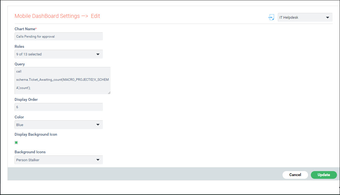Click the LOG icon beside the project selector
The height and width of the screenshot is (195, 340).
(271, 17)
